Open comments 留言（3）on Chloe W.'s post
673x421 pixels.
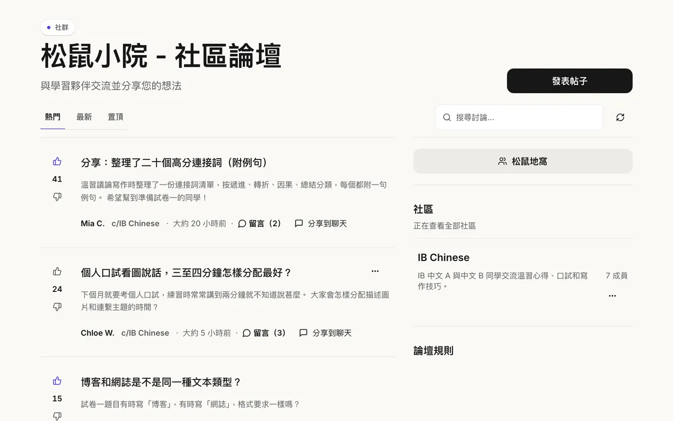[265, 333]
